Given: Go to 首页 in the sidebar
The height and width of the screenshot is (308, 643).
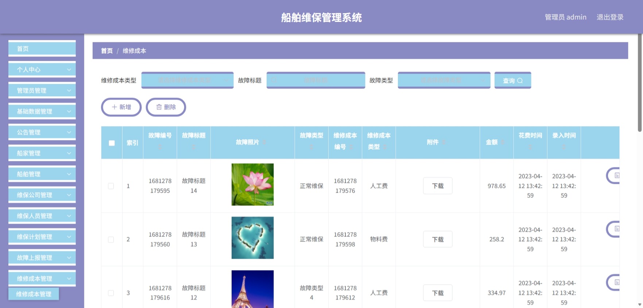Looking at the screenshot, I should click(42, 49).
